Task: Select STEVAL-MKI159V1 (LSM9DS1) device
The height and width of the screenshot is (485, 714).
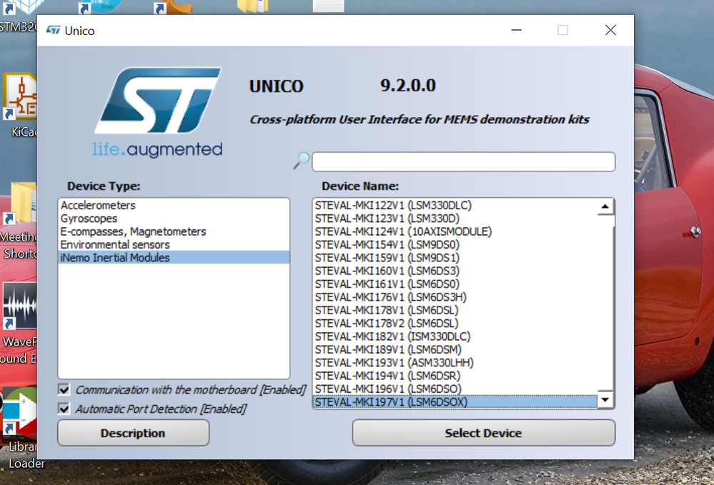Action: pyautogui.click(x=455, y=258)
